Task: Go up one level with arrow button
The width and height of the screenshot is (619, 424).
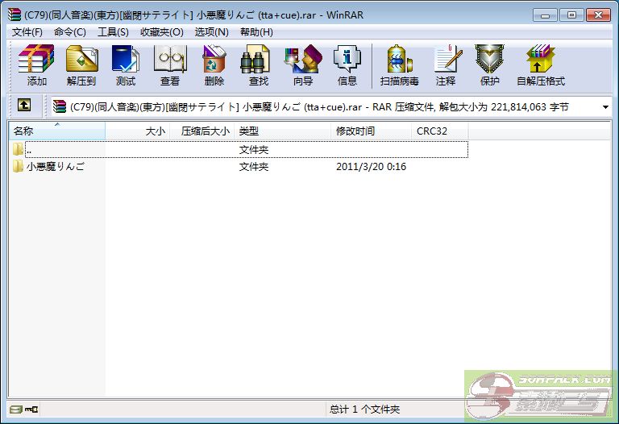Action: 24,106
